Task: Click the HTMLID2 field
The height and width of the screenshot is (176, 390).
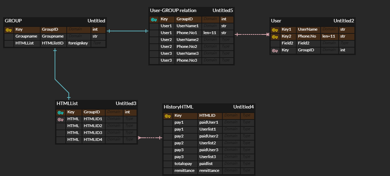Action: click(x=93, y=126)
